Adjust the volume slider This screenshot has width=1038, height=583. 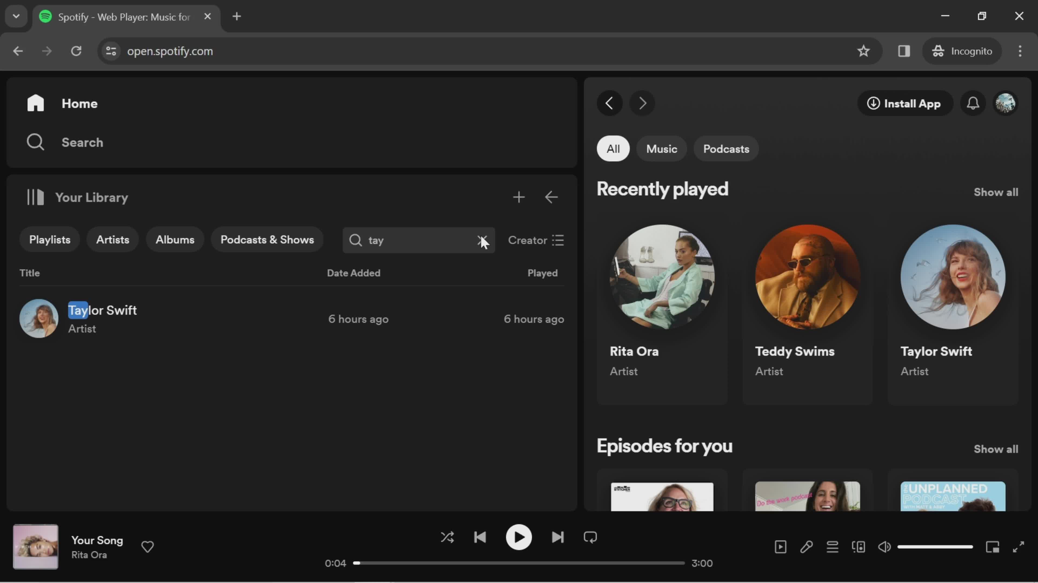[x=935, y=547]
